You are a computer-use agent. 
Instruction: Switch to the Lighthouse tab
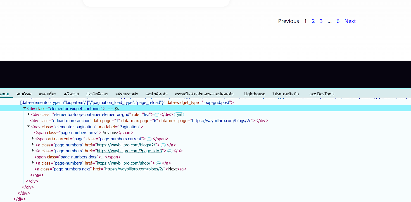pos(255,94)
